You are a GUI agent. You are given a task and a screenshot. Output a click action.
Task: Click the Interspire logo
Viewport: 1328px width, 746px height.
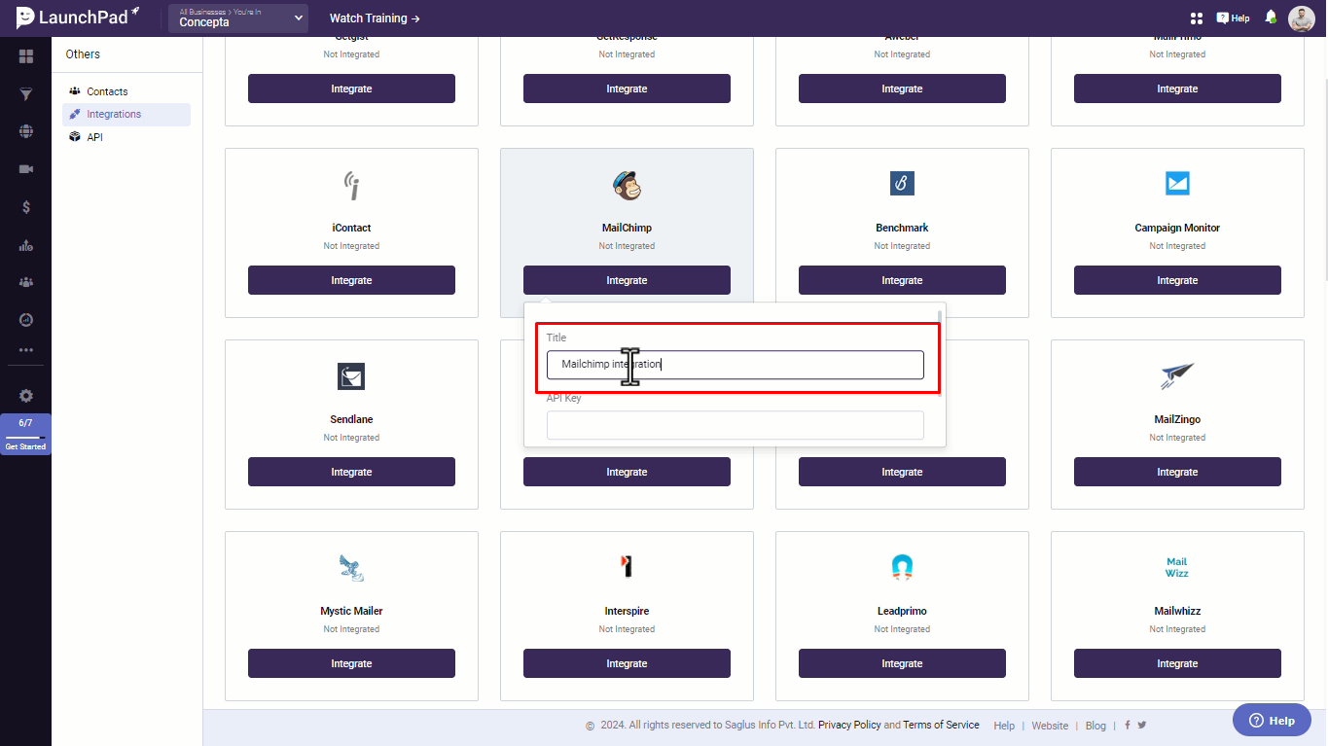[x=627, y=566]
